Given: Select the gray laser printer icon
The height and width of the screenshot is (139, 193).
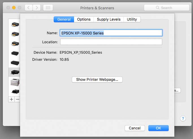Looking at the screenshot, I should pos(15,82).
